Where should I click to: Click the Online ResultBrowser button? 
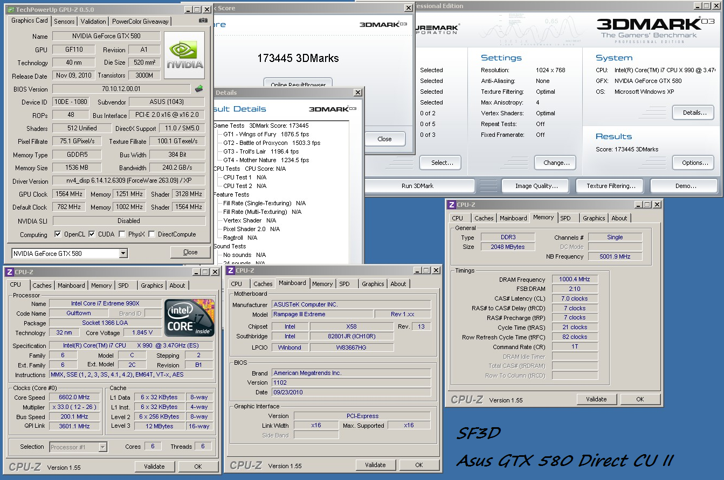pos(297,84)
